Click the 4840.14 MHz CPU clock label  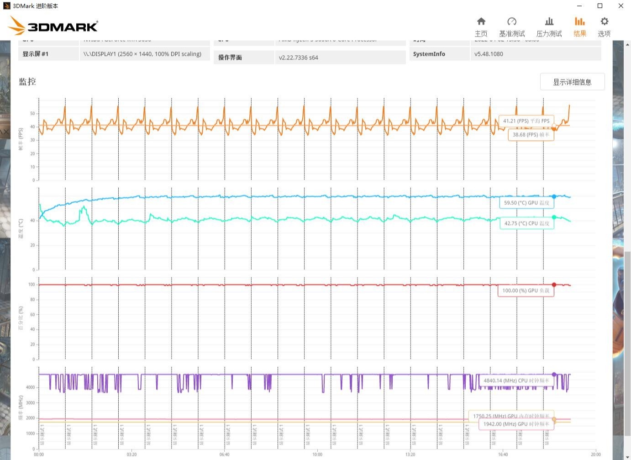pos(516,381)
